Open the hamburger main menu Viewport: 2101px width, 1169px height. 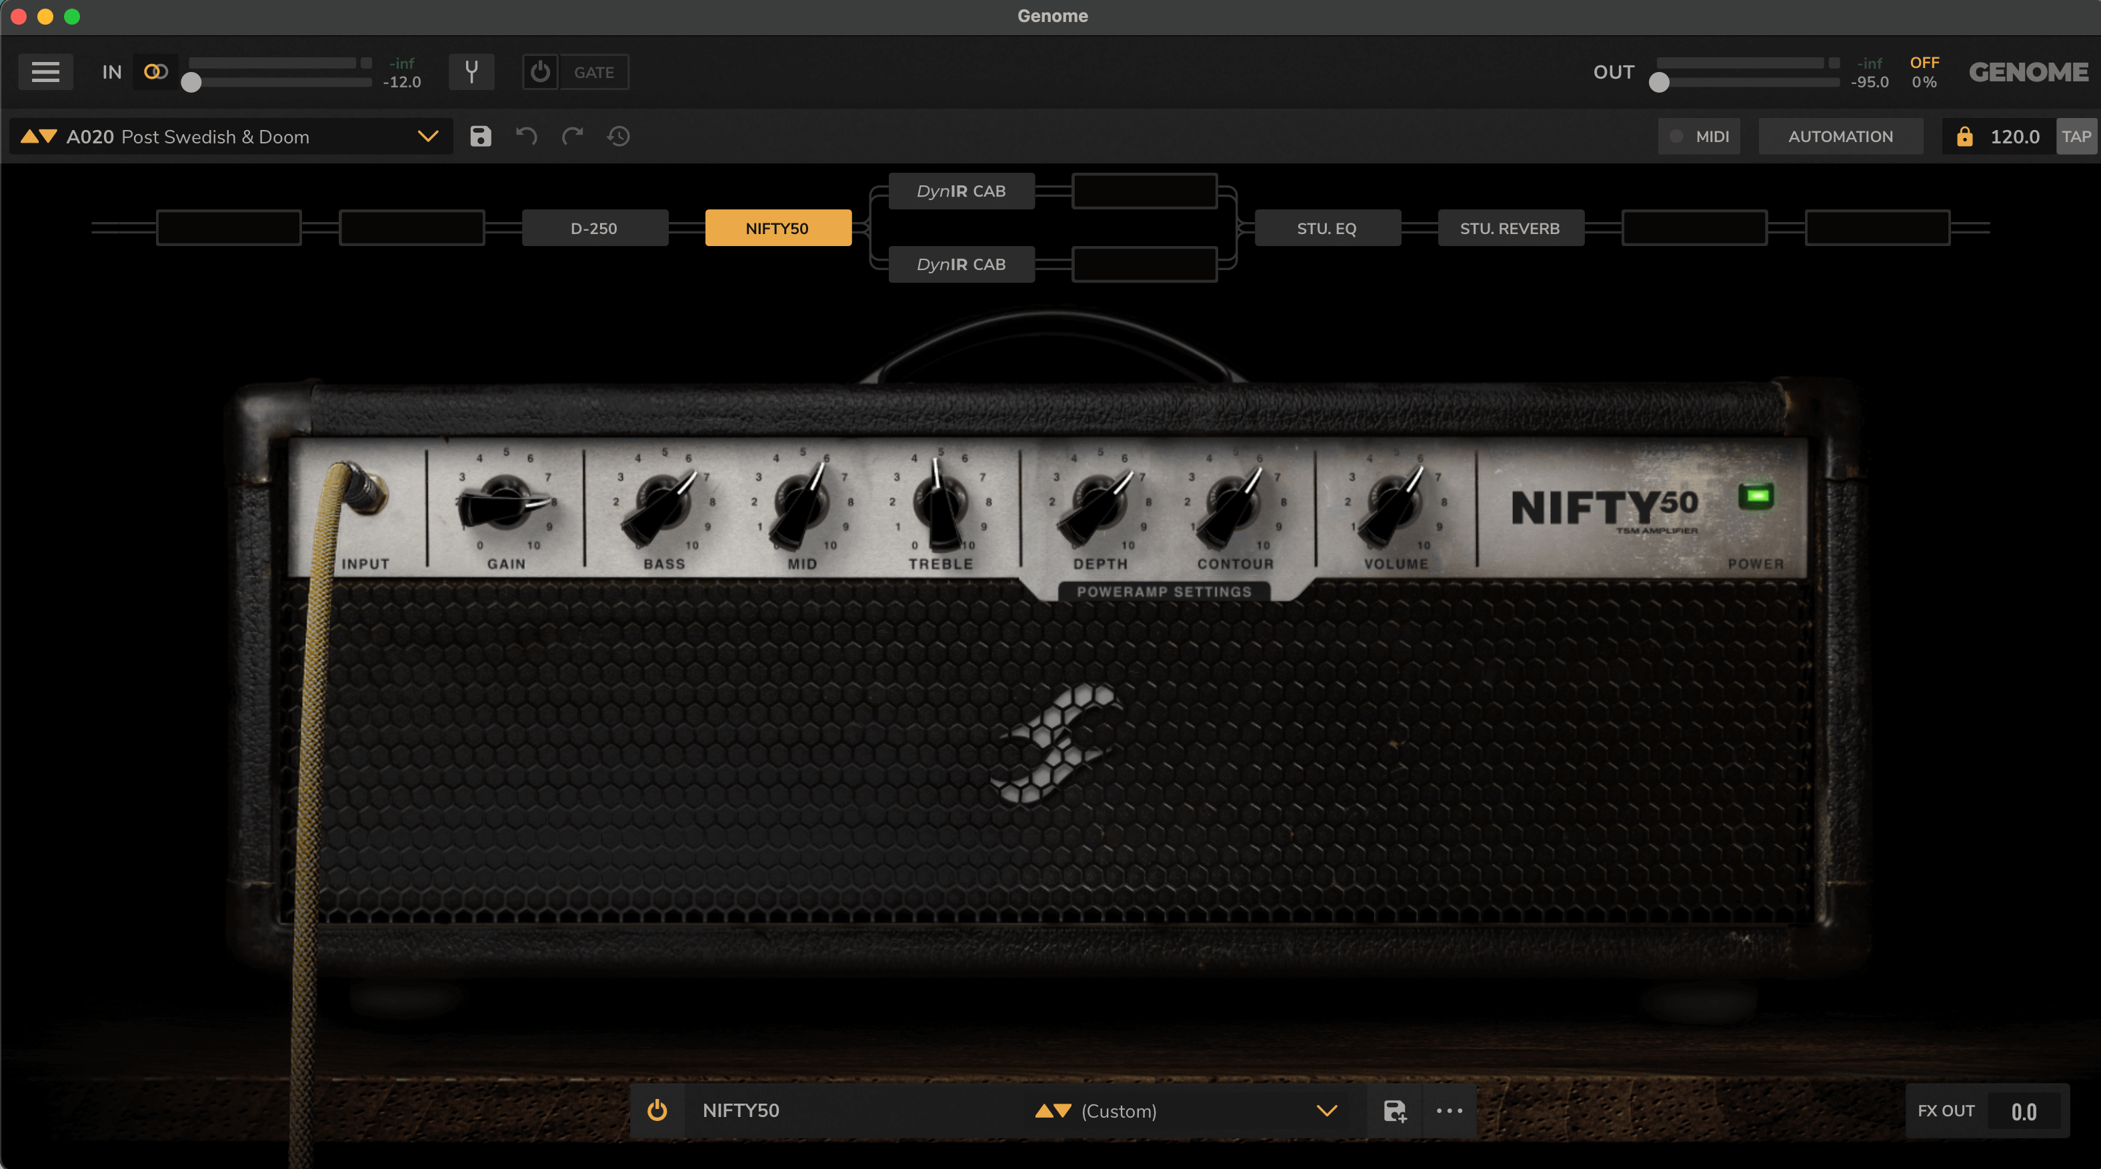click(x=45, y=72)
